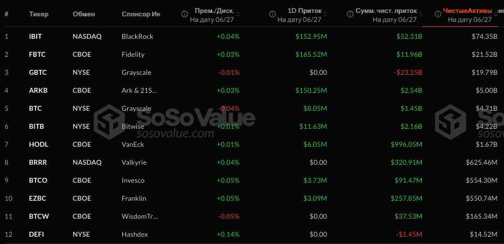Sort by Сумм. чист. приток arrows
Screen dimensions: 504x244
(x=421, y=14)
